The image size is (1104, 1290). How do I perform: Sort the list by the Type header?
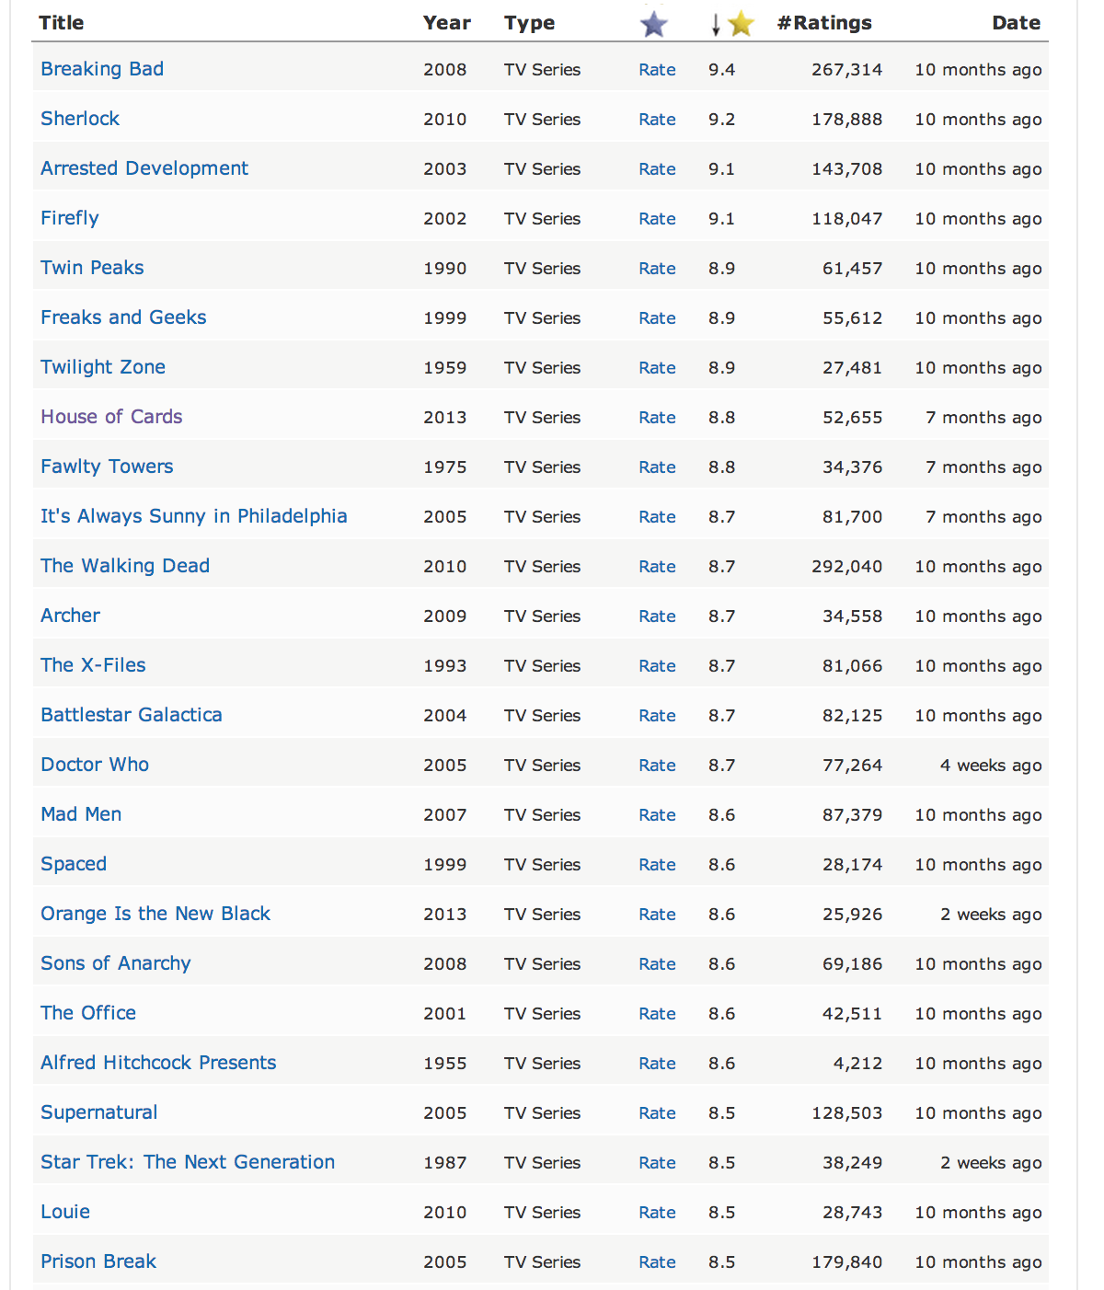coord(530,23)
